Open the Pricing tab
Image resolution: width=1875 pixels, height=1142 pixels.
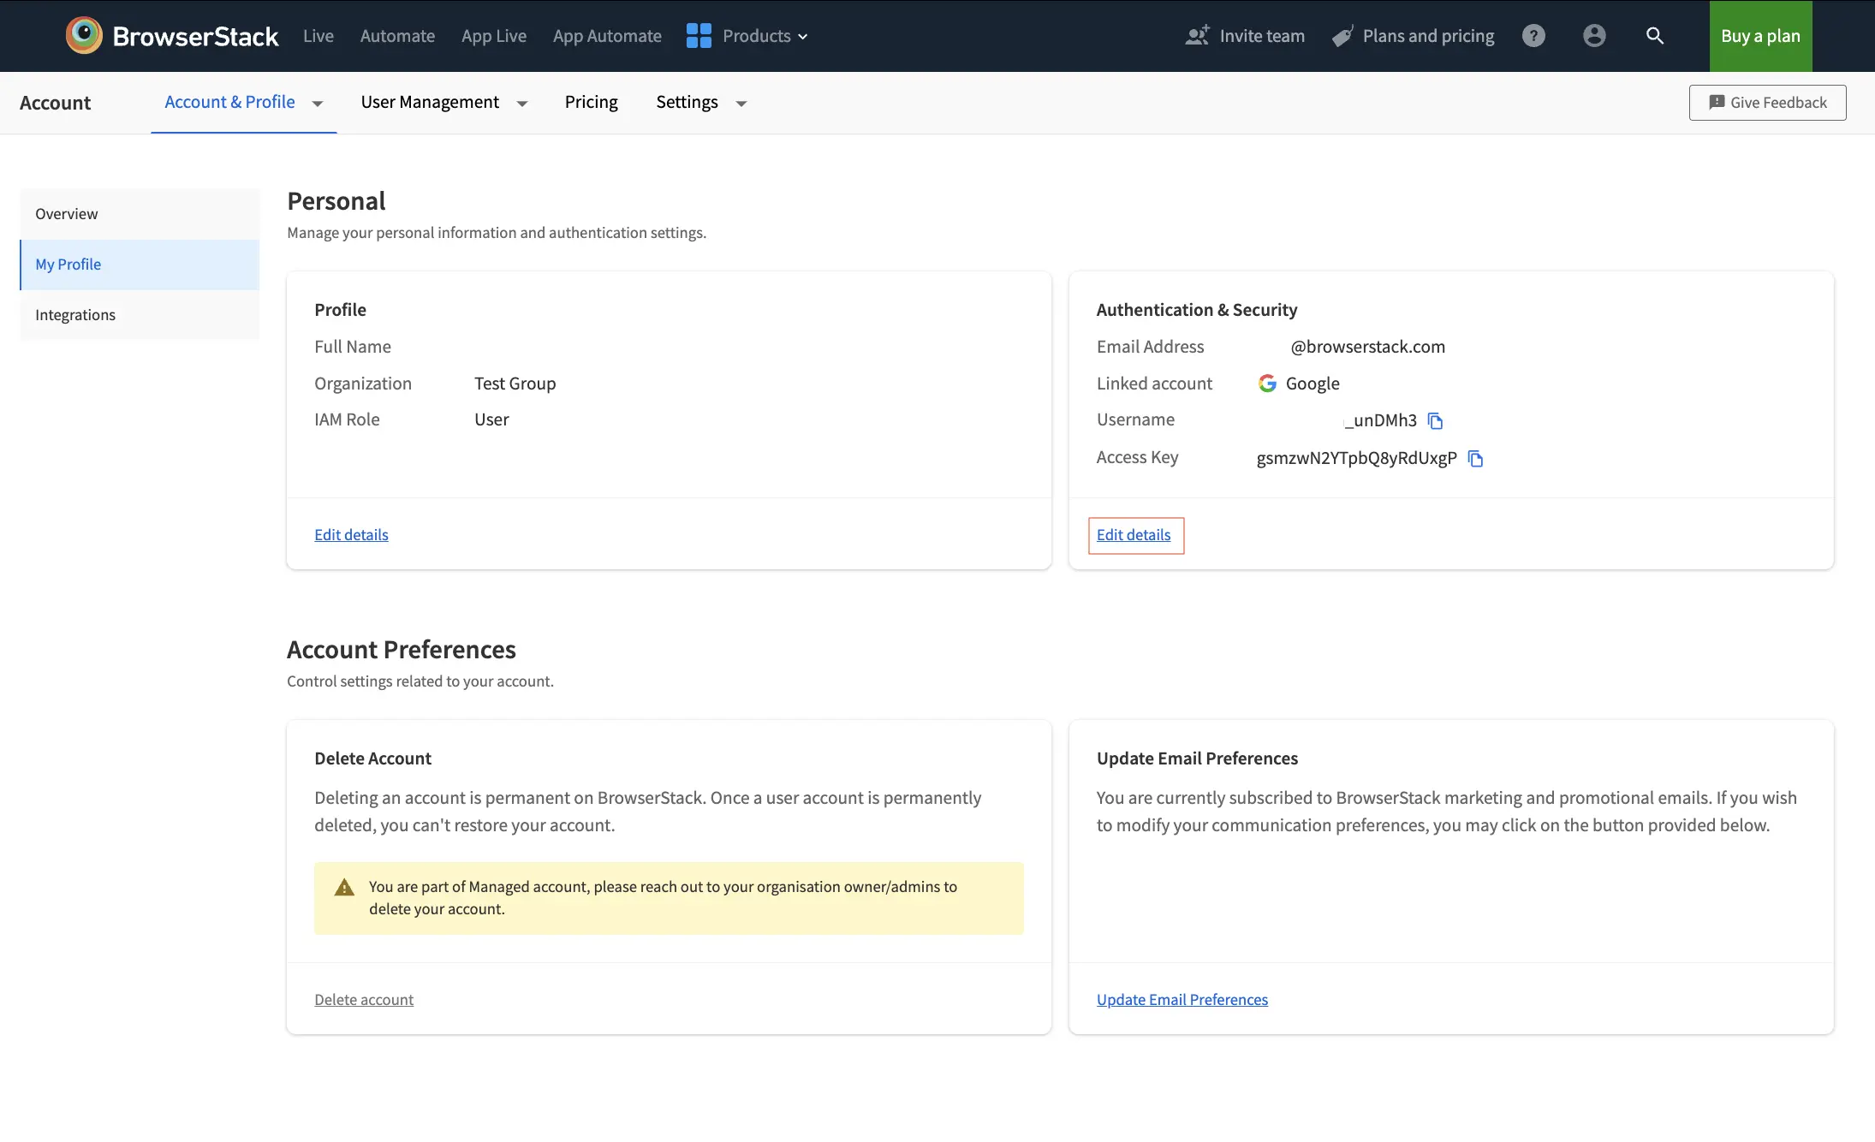point(591,103)
